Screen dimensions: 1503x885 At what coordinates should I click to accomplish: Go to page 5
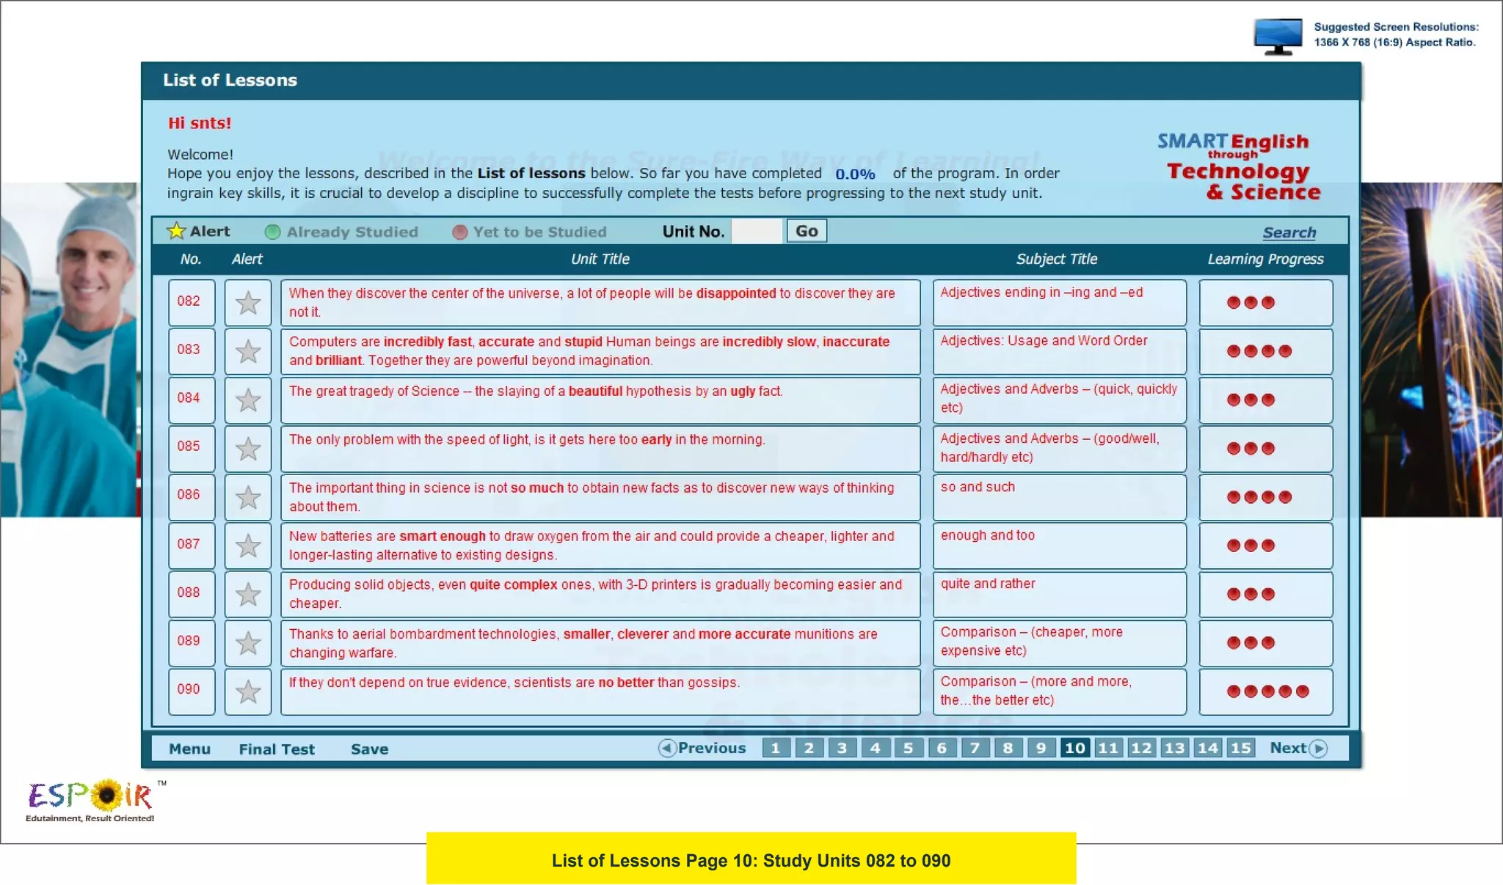point(909,748)
